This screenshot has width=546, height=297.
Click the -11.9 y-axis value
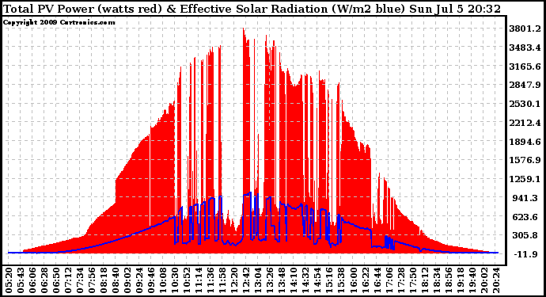click(x=525, y=254)
